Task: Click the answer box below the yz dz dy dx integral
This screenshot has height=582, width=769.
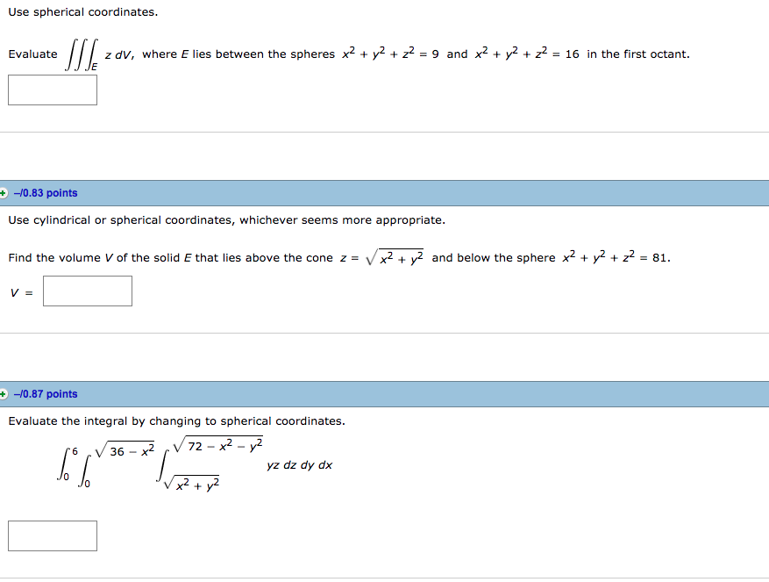Action: point(52,535)
